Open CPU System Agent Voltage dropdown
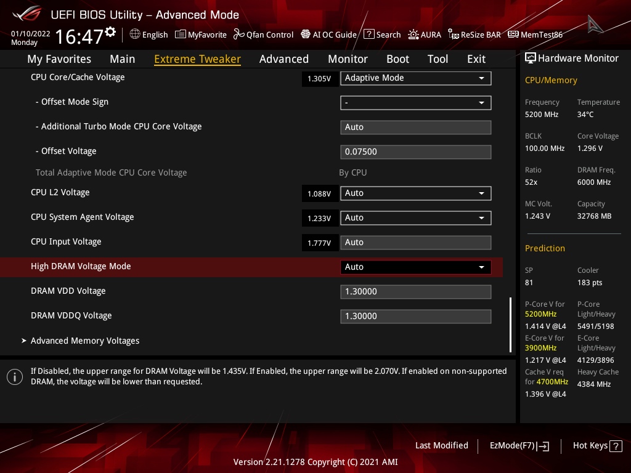The height and width of the screenshot is (473, 631). (416, 217)
